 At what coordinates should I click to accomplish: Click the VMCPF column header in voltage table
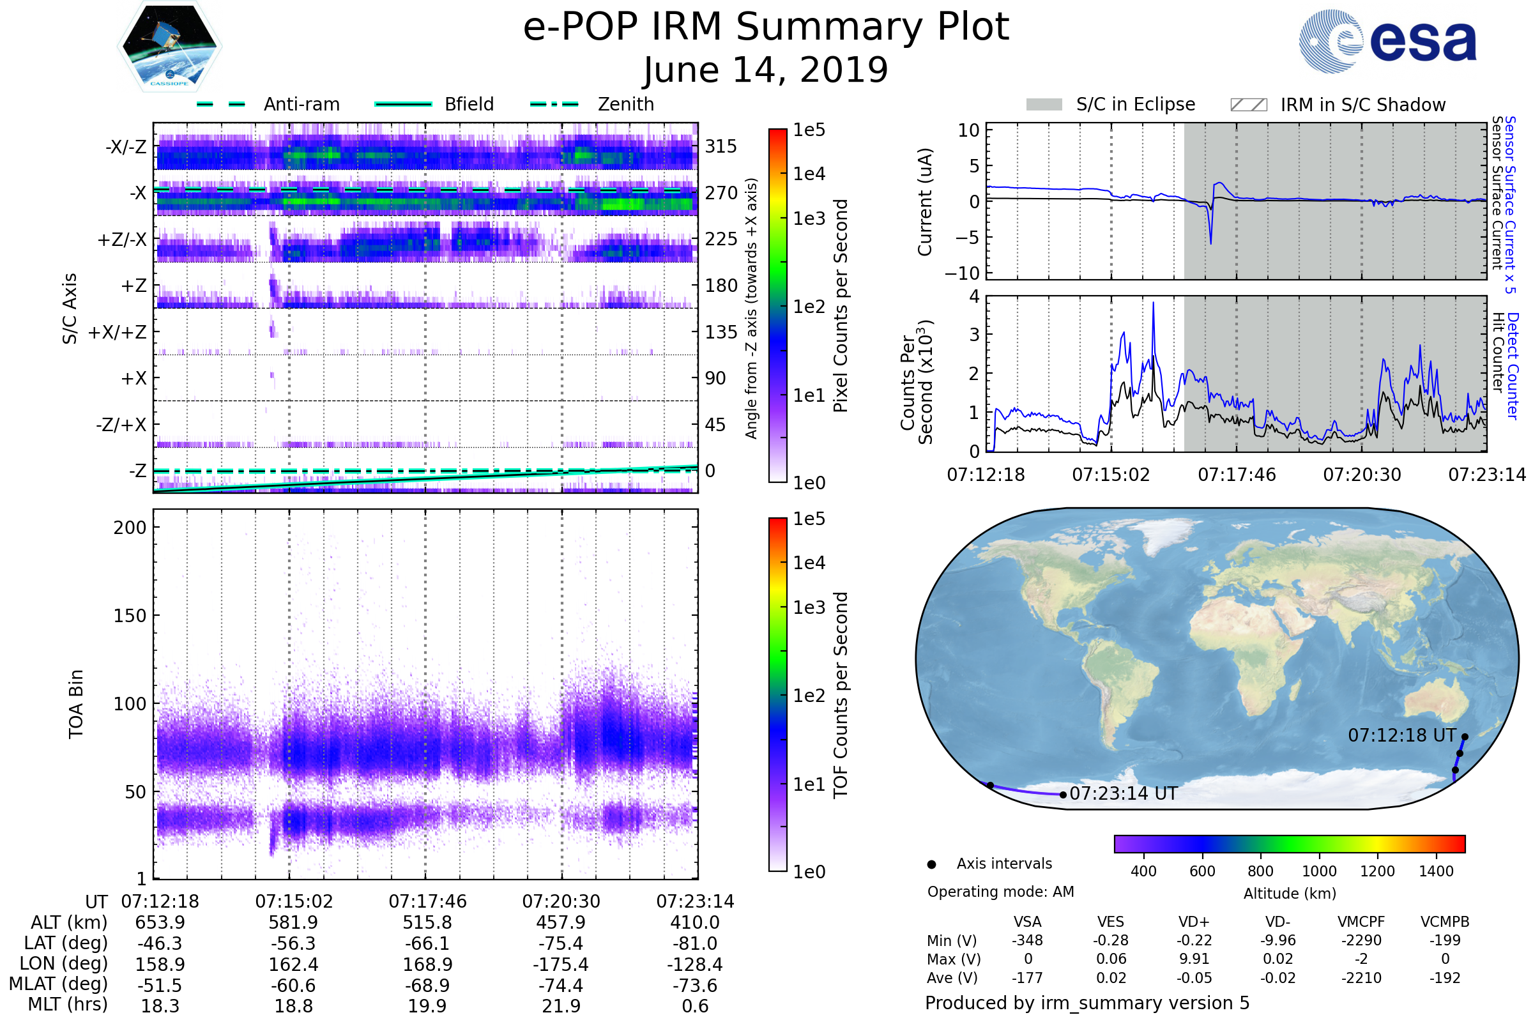(x=1361, y=922)
